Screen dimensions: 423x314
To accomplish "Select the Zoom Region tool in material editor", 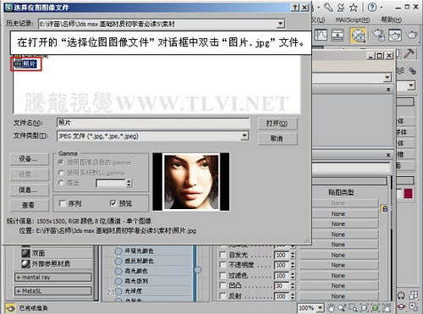I will click(x=353, y=307).
